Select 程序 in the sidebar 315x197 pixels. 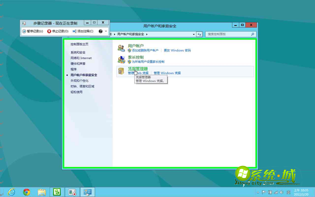click(x=73, y=69)
